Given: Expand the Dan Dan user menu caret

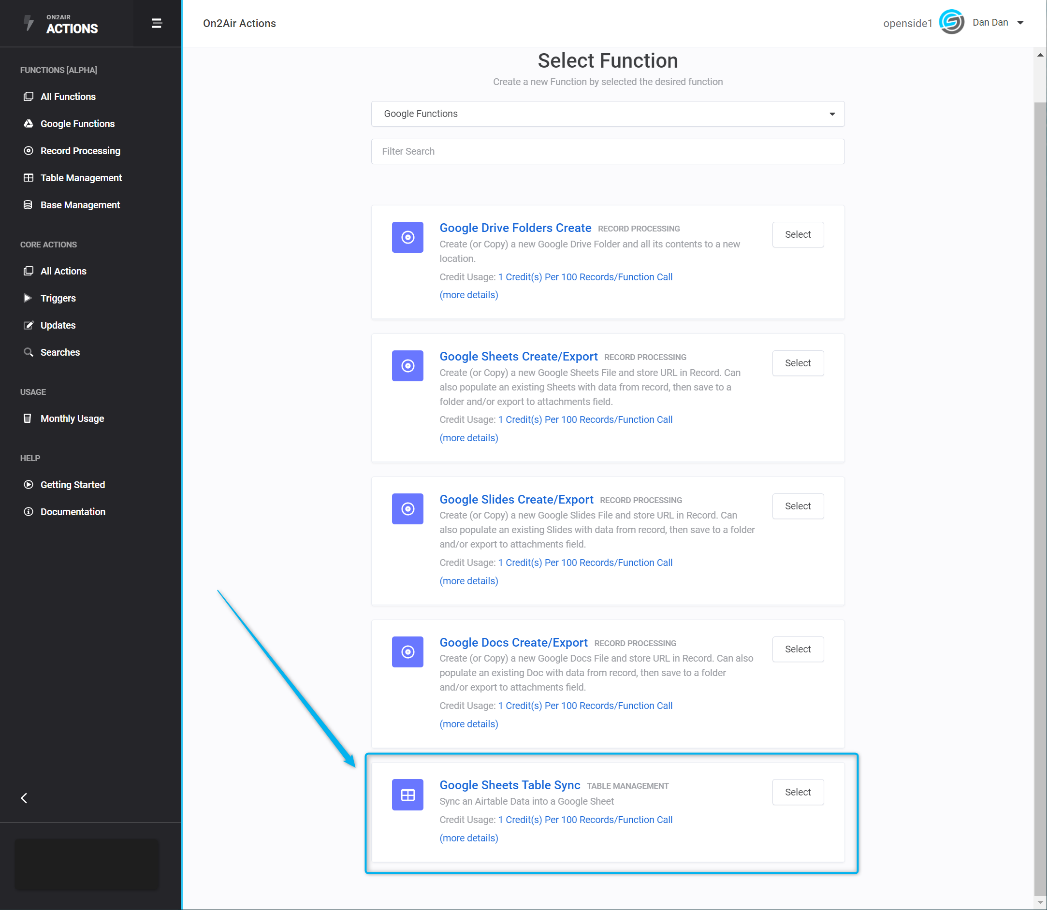Looking at the screenshot, I should coord(1020,23).
